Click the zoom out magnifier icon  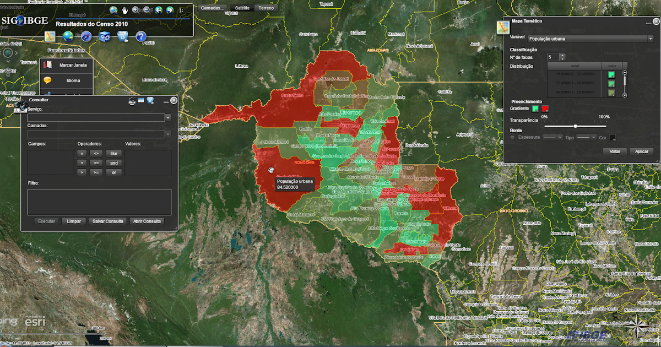click(x=146, y=9)
